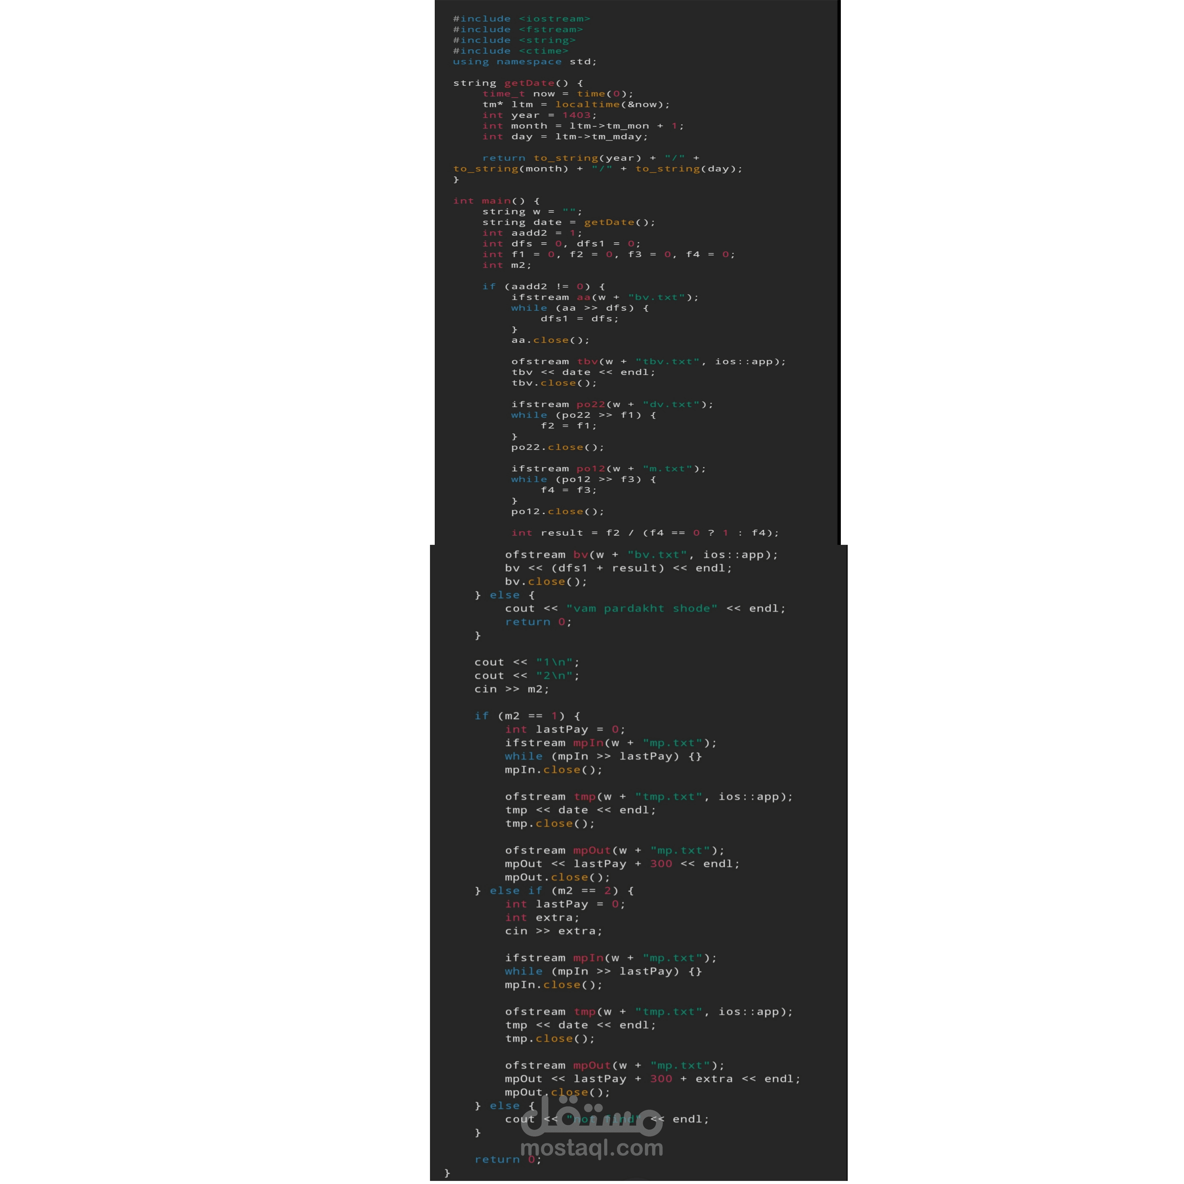The image size is (1184, 1184).
Task: Click the 'int day = ltm->tm_mday;' line
Action: [x=565, y=137]
